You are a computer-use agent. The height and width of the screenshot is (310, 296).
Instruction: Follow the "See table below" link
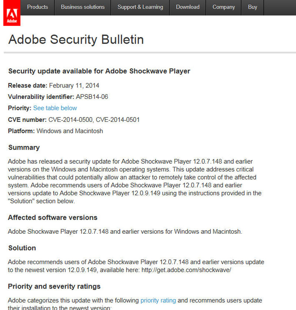tap(55, 108)
